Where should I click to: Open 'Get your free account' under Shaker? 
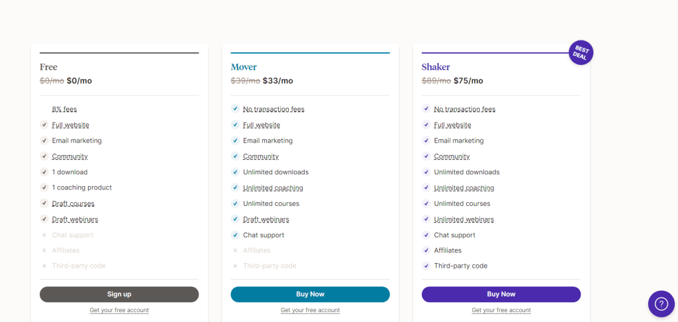[501, 310]
